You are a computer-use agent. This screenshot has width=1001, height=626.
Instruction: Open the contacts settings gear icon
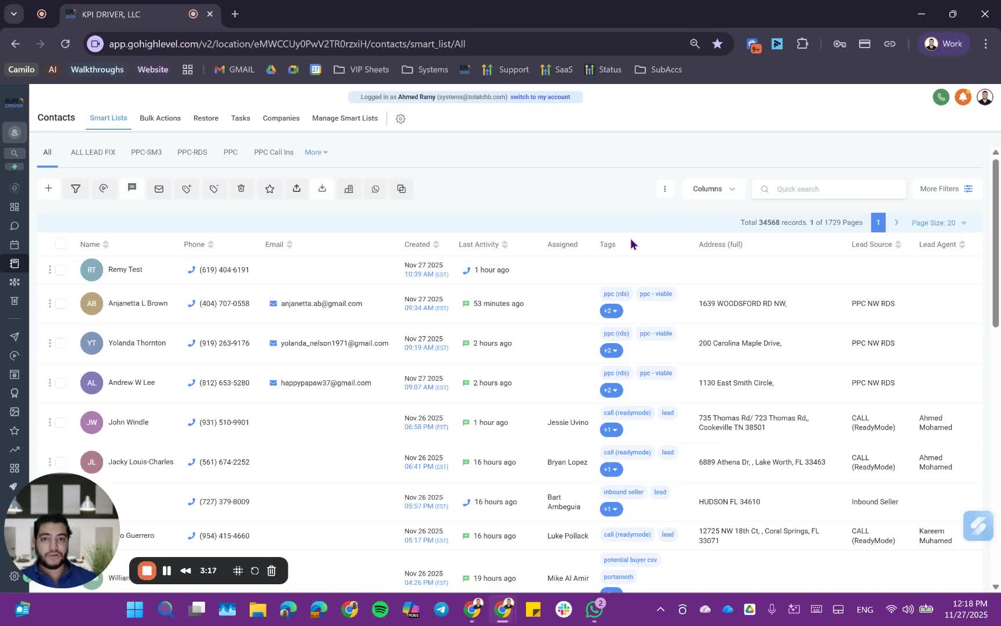(400, 118)
